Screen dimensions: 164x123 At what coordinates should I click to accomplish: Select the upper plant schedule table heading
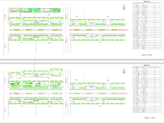(147, 1)
